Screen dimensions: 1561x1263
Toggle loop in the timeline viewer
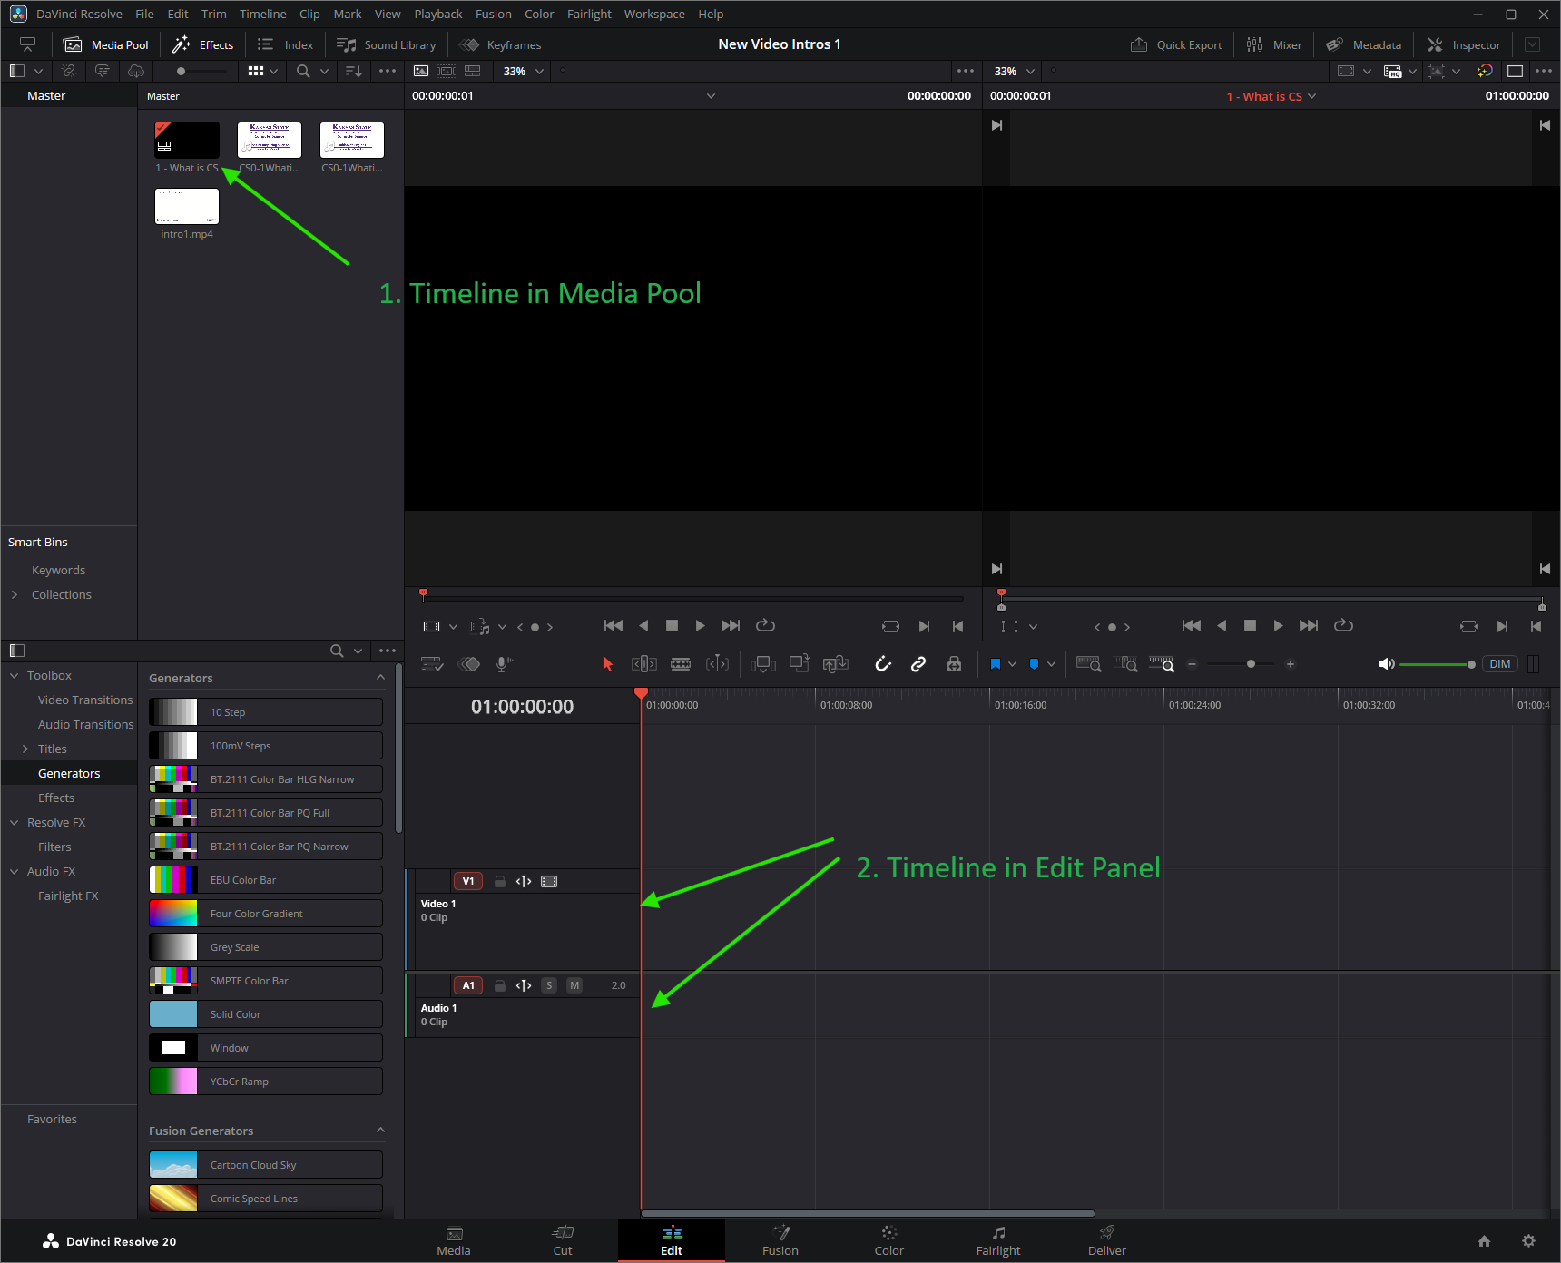[1343, 626]
